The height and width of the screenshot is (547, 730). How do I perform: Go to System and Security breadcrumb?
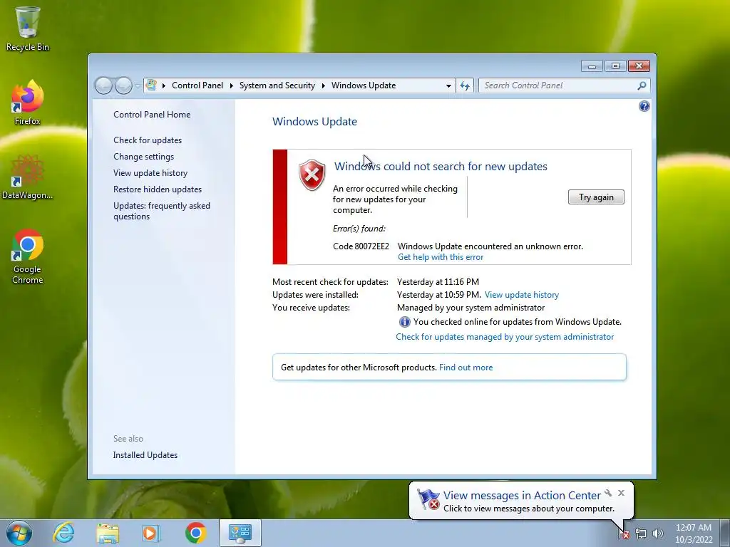pos(277,85)
